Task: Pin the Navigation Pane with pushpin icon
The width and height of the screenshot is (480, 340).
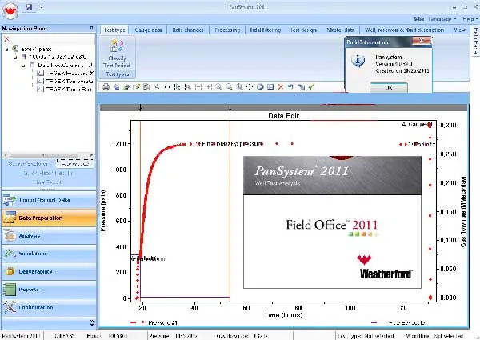Action: [x=91, y=28]
